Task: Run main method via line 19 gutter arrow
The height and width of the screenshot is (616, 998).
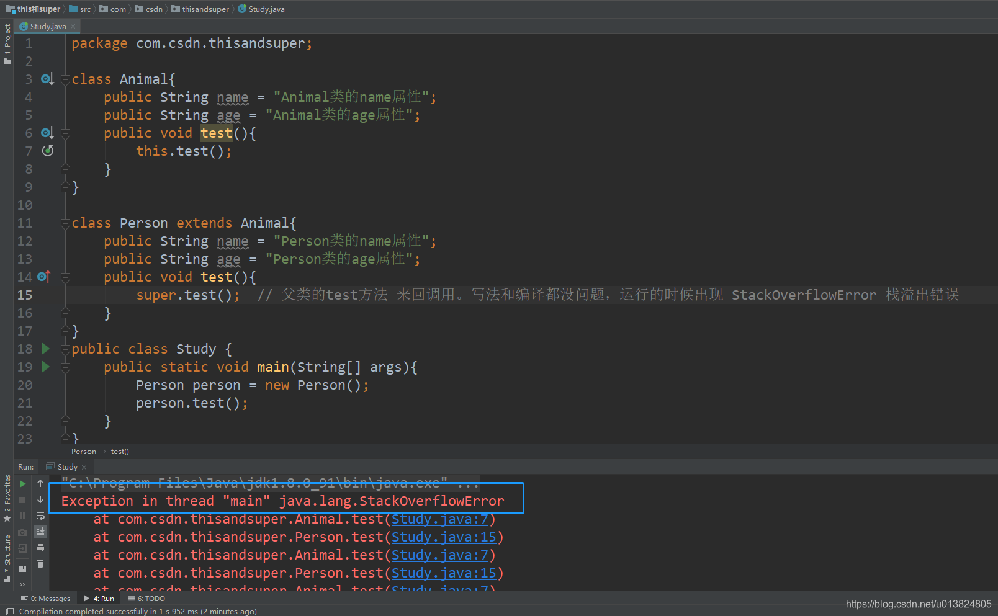Action: (x=45, y=367)
